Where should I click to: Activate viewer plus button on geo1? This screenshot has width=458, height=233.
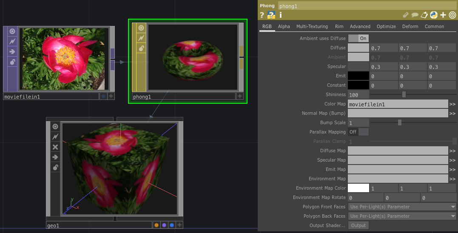[179, 225]
